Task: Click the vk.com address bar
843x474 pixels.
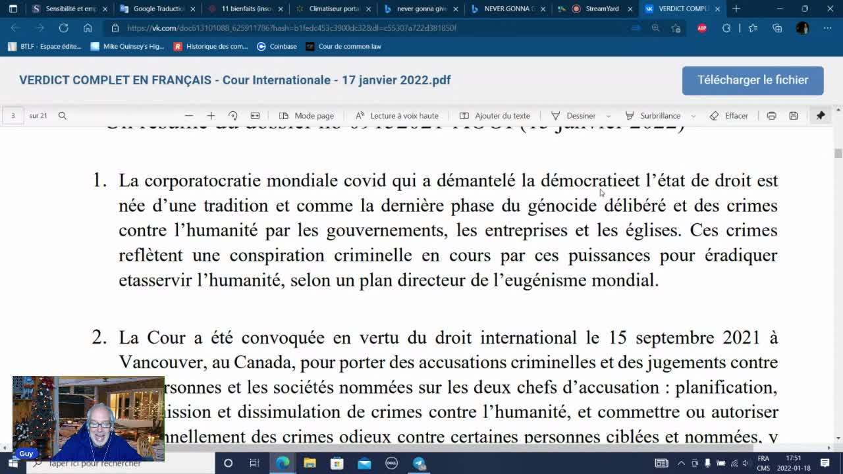Action: click(369, 28)
